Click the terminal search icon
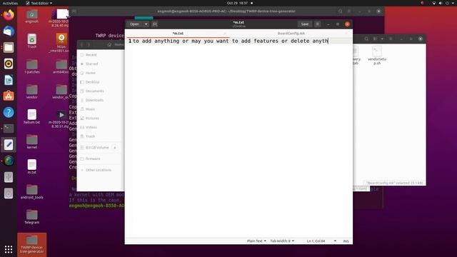Image resolution: width=457 pixels, height=257 pixels. pos(340,11)
